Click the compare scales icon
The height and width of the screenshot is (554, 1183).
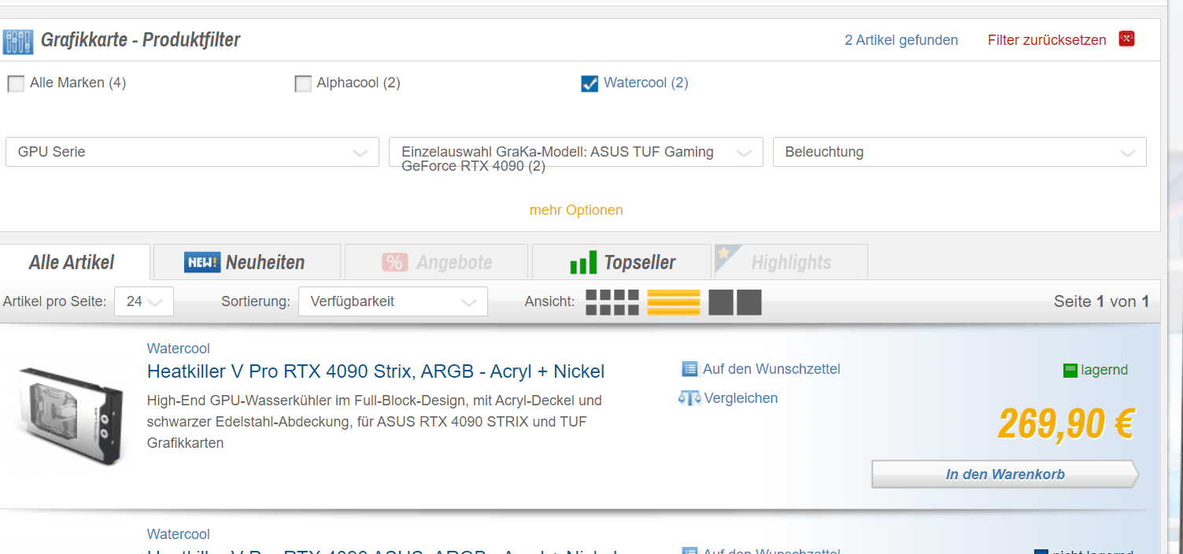coord(689,398)
